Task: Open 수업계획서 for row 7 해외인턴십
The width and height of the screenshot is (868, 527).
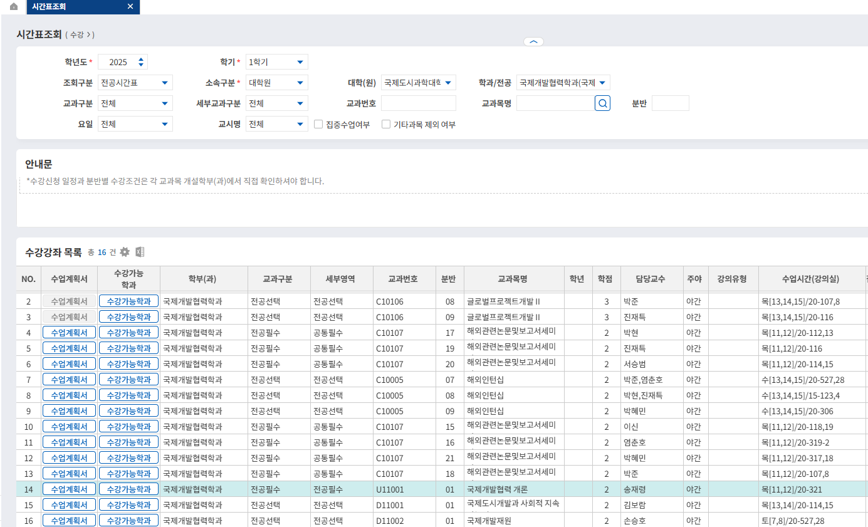Action: click(69, 380)
